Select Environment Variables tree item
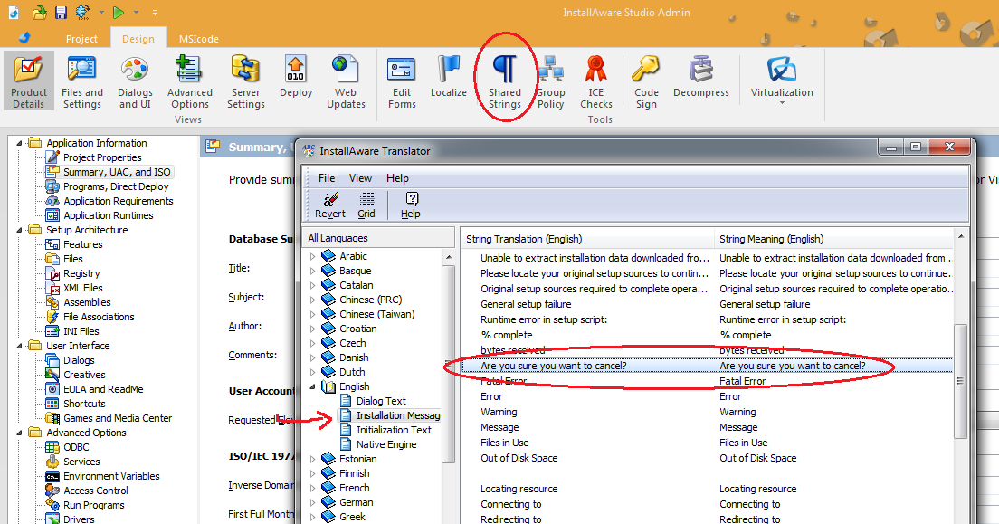Image resolution: width=999 pixels, height=524 pixels. tap(111, 476)
